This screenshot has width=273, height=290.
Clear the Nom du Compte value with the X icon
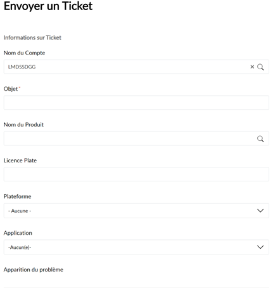tap(252, 67)
